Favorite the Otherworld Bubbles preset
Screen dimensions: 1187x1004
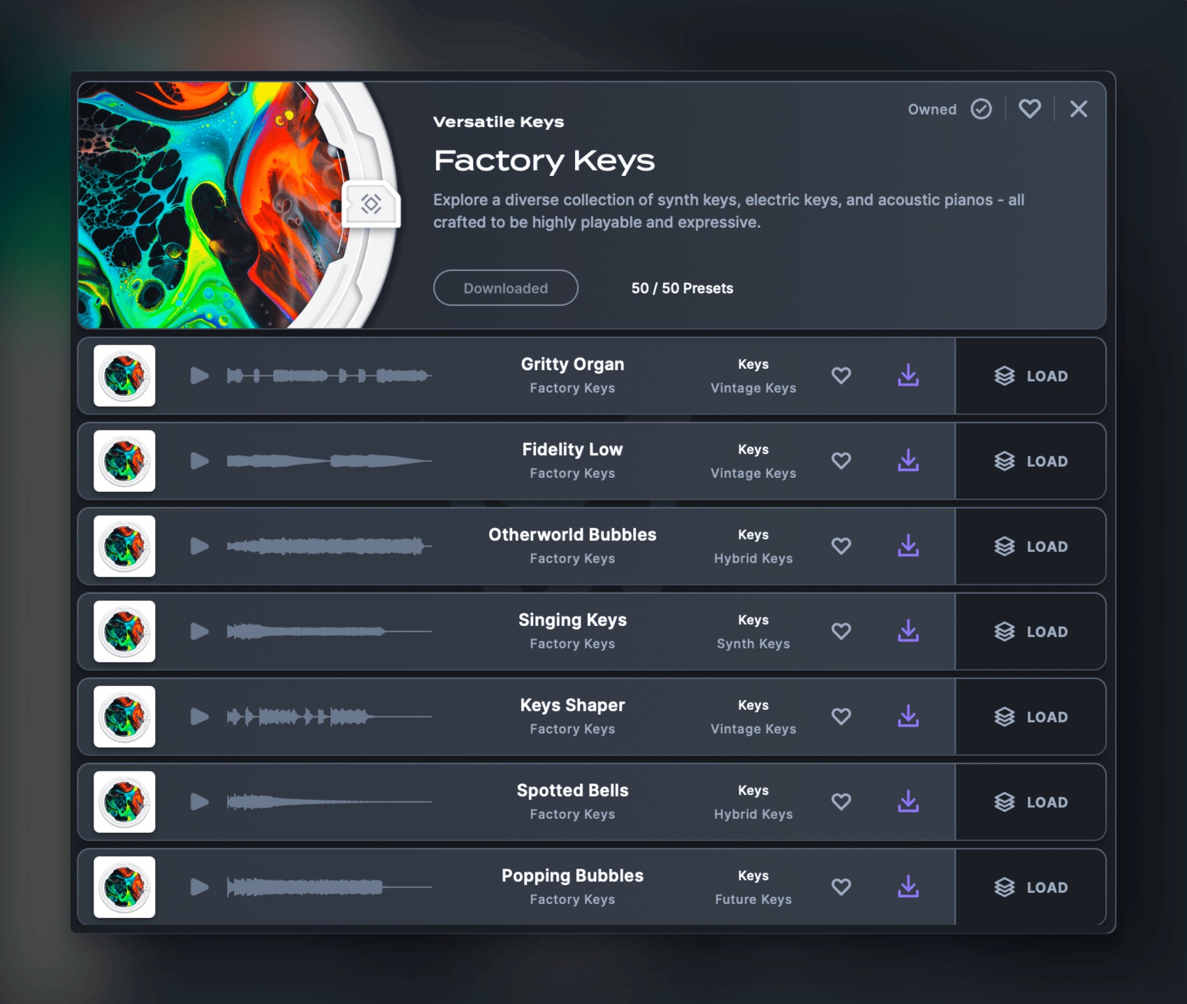click(x=841, y=546)
